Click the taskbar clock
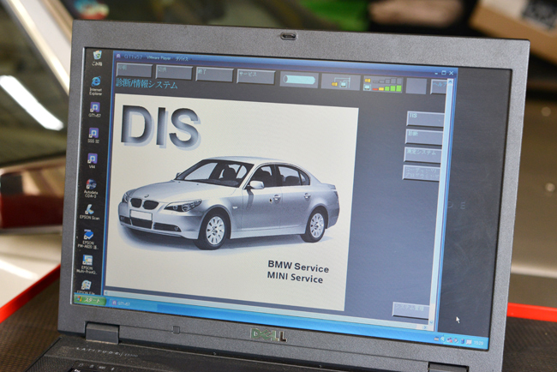The width and height of the screenshot is (557, 372). [x=478, y=343]
